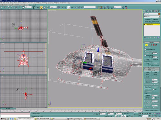Click the orange object color swatch
The width and height of the screenshot is (161, 120).
point(159,14)
